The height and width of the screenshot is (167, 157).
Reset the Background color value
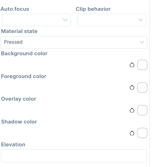coord(132,65)
